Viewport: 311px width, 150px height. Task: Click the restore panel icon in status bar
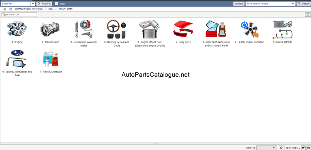303,148
